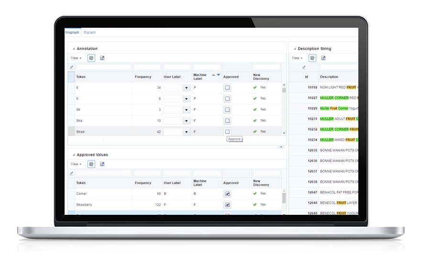Click export icon in Description String toolbar
Viewport: 421px width, 255px height.
pos(312,58)
